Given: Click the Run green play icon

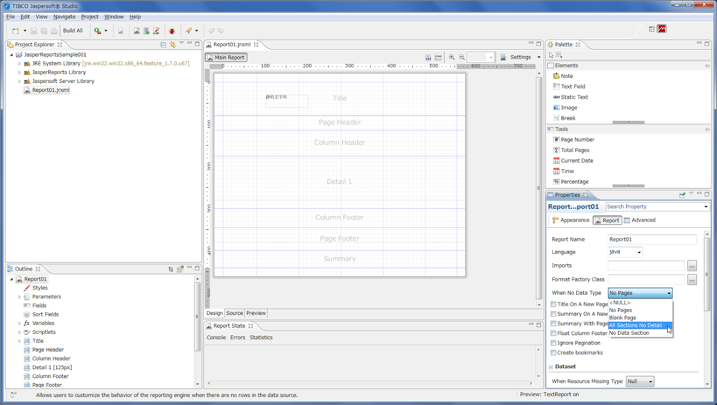Looking at the screenshot, I should pyautogui.click(x=97, y=31).
